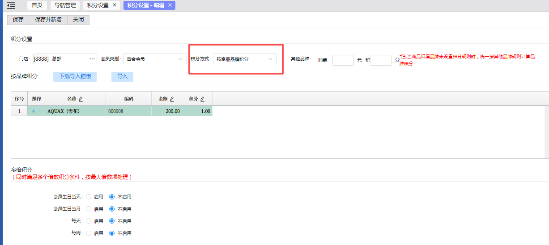Click the 积 points input field
Viewport: 549px width, 245px height.
pyautogui.click(x=381, y=60)
